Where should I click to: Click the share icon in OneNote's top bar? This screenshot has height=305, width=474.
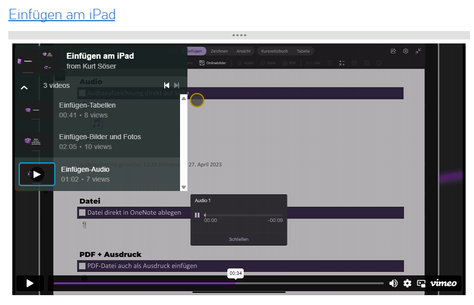393,51
